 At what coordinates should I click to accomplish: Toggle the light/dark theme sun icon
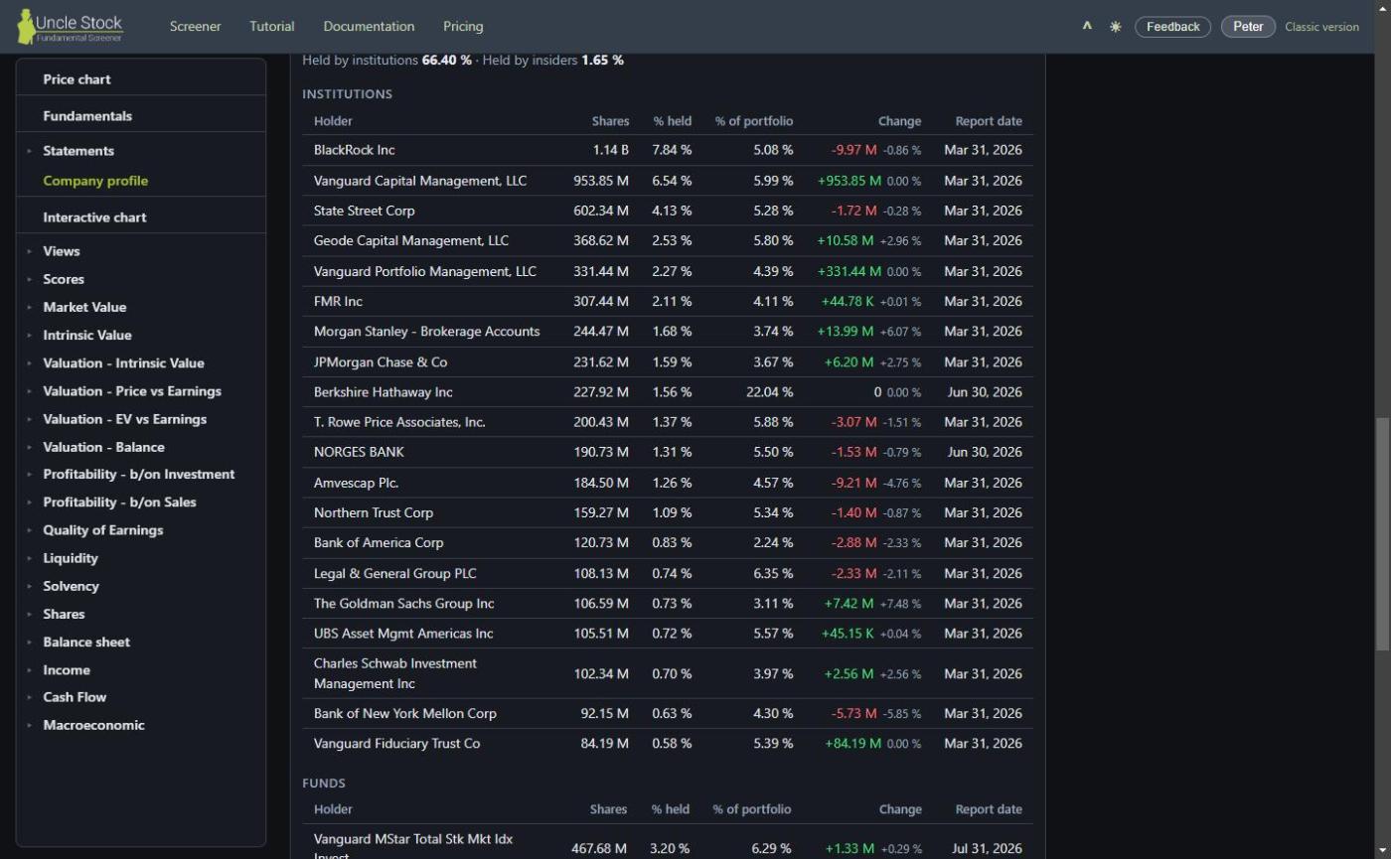[x=1116, y=27]
